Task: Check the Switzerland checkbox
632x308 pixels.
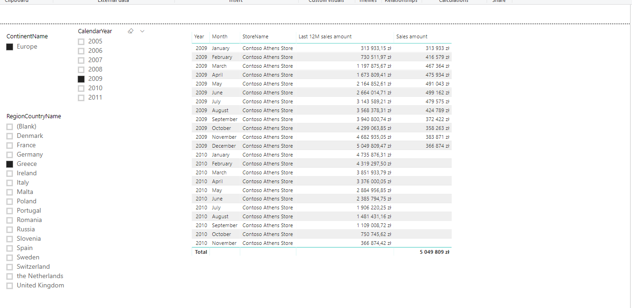Action: coord(10,267)
